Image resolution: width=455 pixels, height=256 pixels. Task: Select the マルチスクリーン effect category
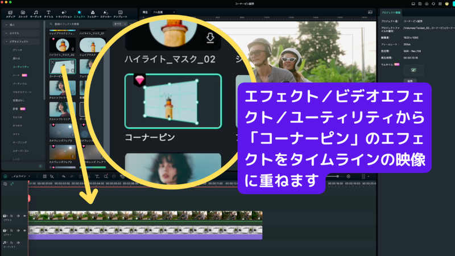point(22,92)
